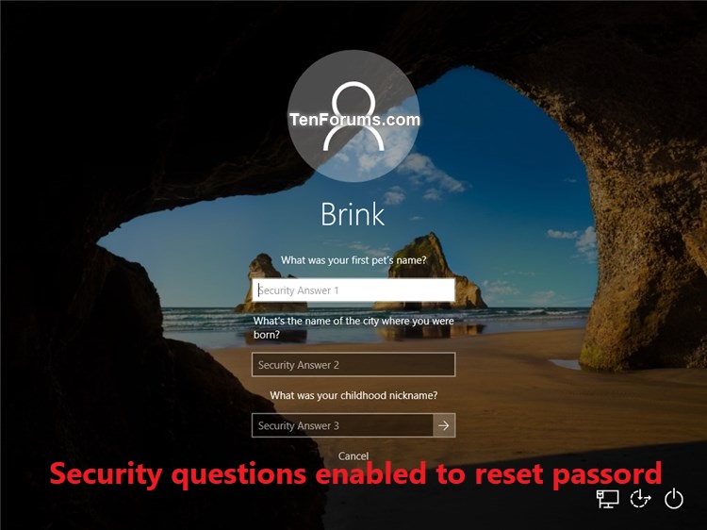The image size is (707, 530).
Task: Click the sandy beach on the right
Action: [x=541, y=397]
